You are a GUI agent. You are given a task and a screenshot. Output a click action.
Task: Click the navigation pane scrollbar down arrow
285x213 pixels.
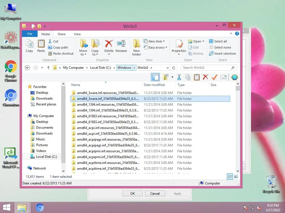pos(63,171)
